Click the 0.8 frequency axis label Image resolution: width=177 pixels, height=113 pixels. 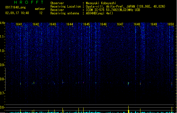point(2,79)
